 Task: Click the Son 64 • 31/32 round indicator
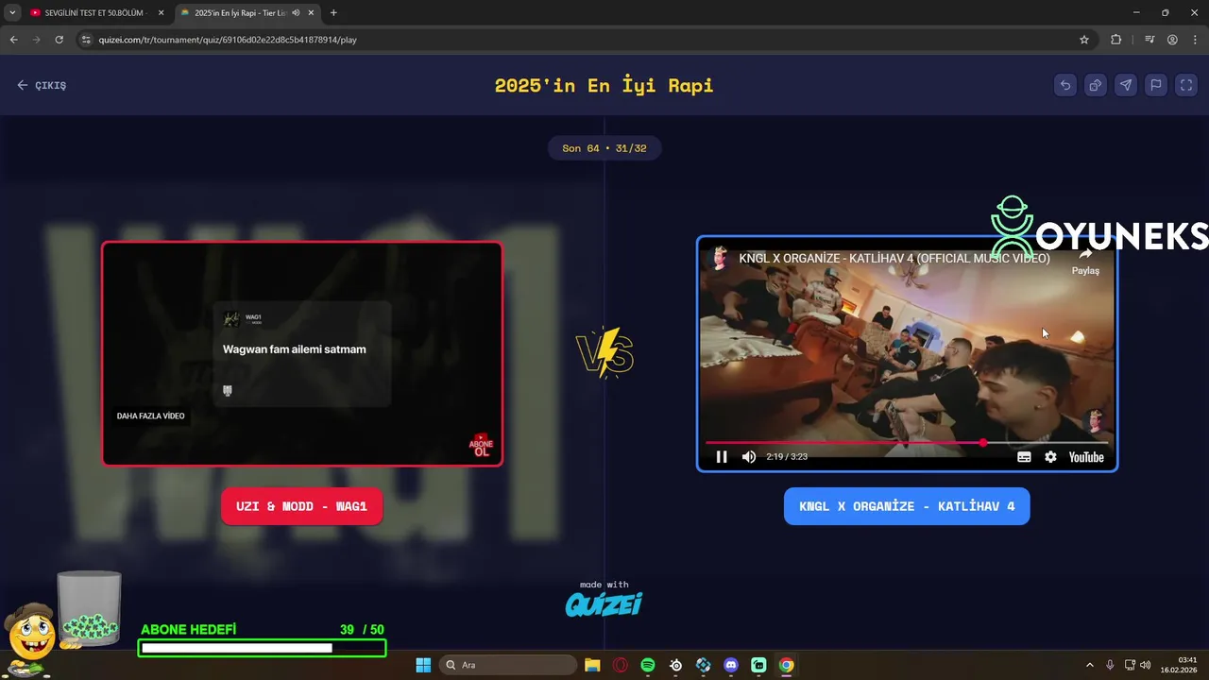604,148
